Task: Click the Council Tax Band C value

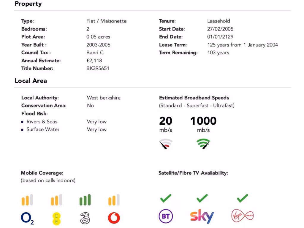Action: coord(95,53)
